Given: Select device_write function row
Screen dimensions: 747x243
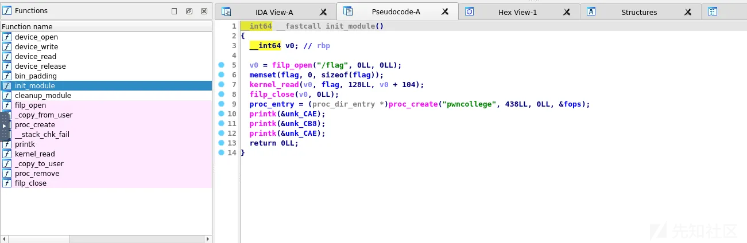Looking at the screenshot, I should pyautogui.click(x=106, y=46).
